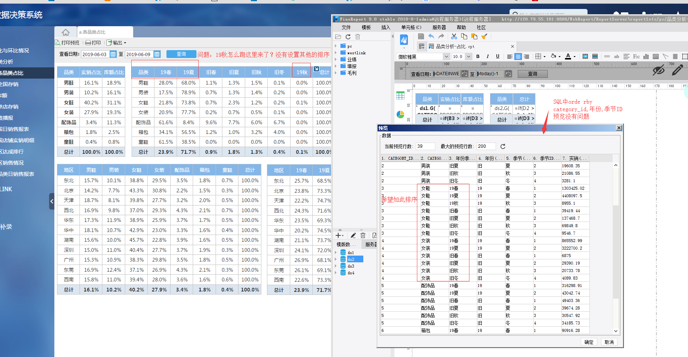Open the 10.0 font size dropdown
Viewport: 688px width, 357px height.
click(468, 57)
